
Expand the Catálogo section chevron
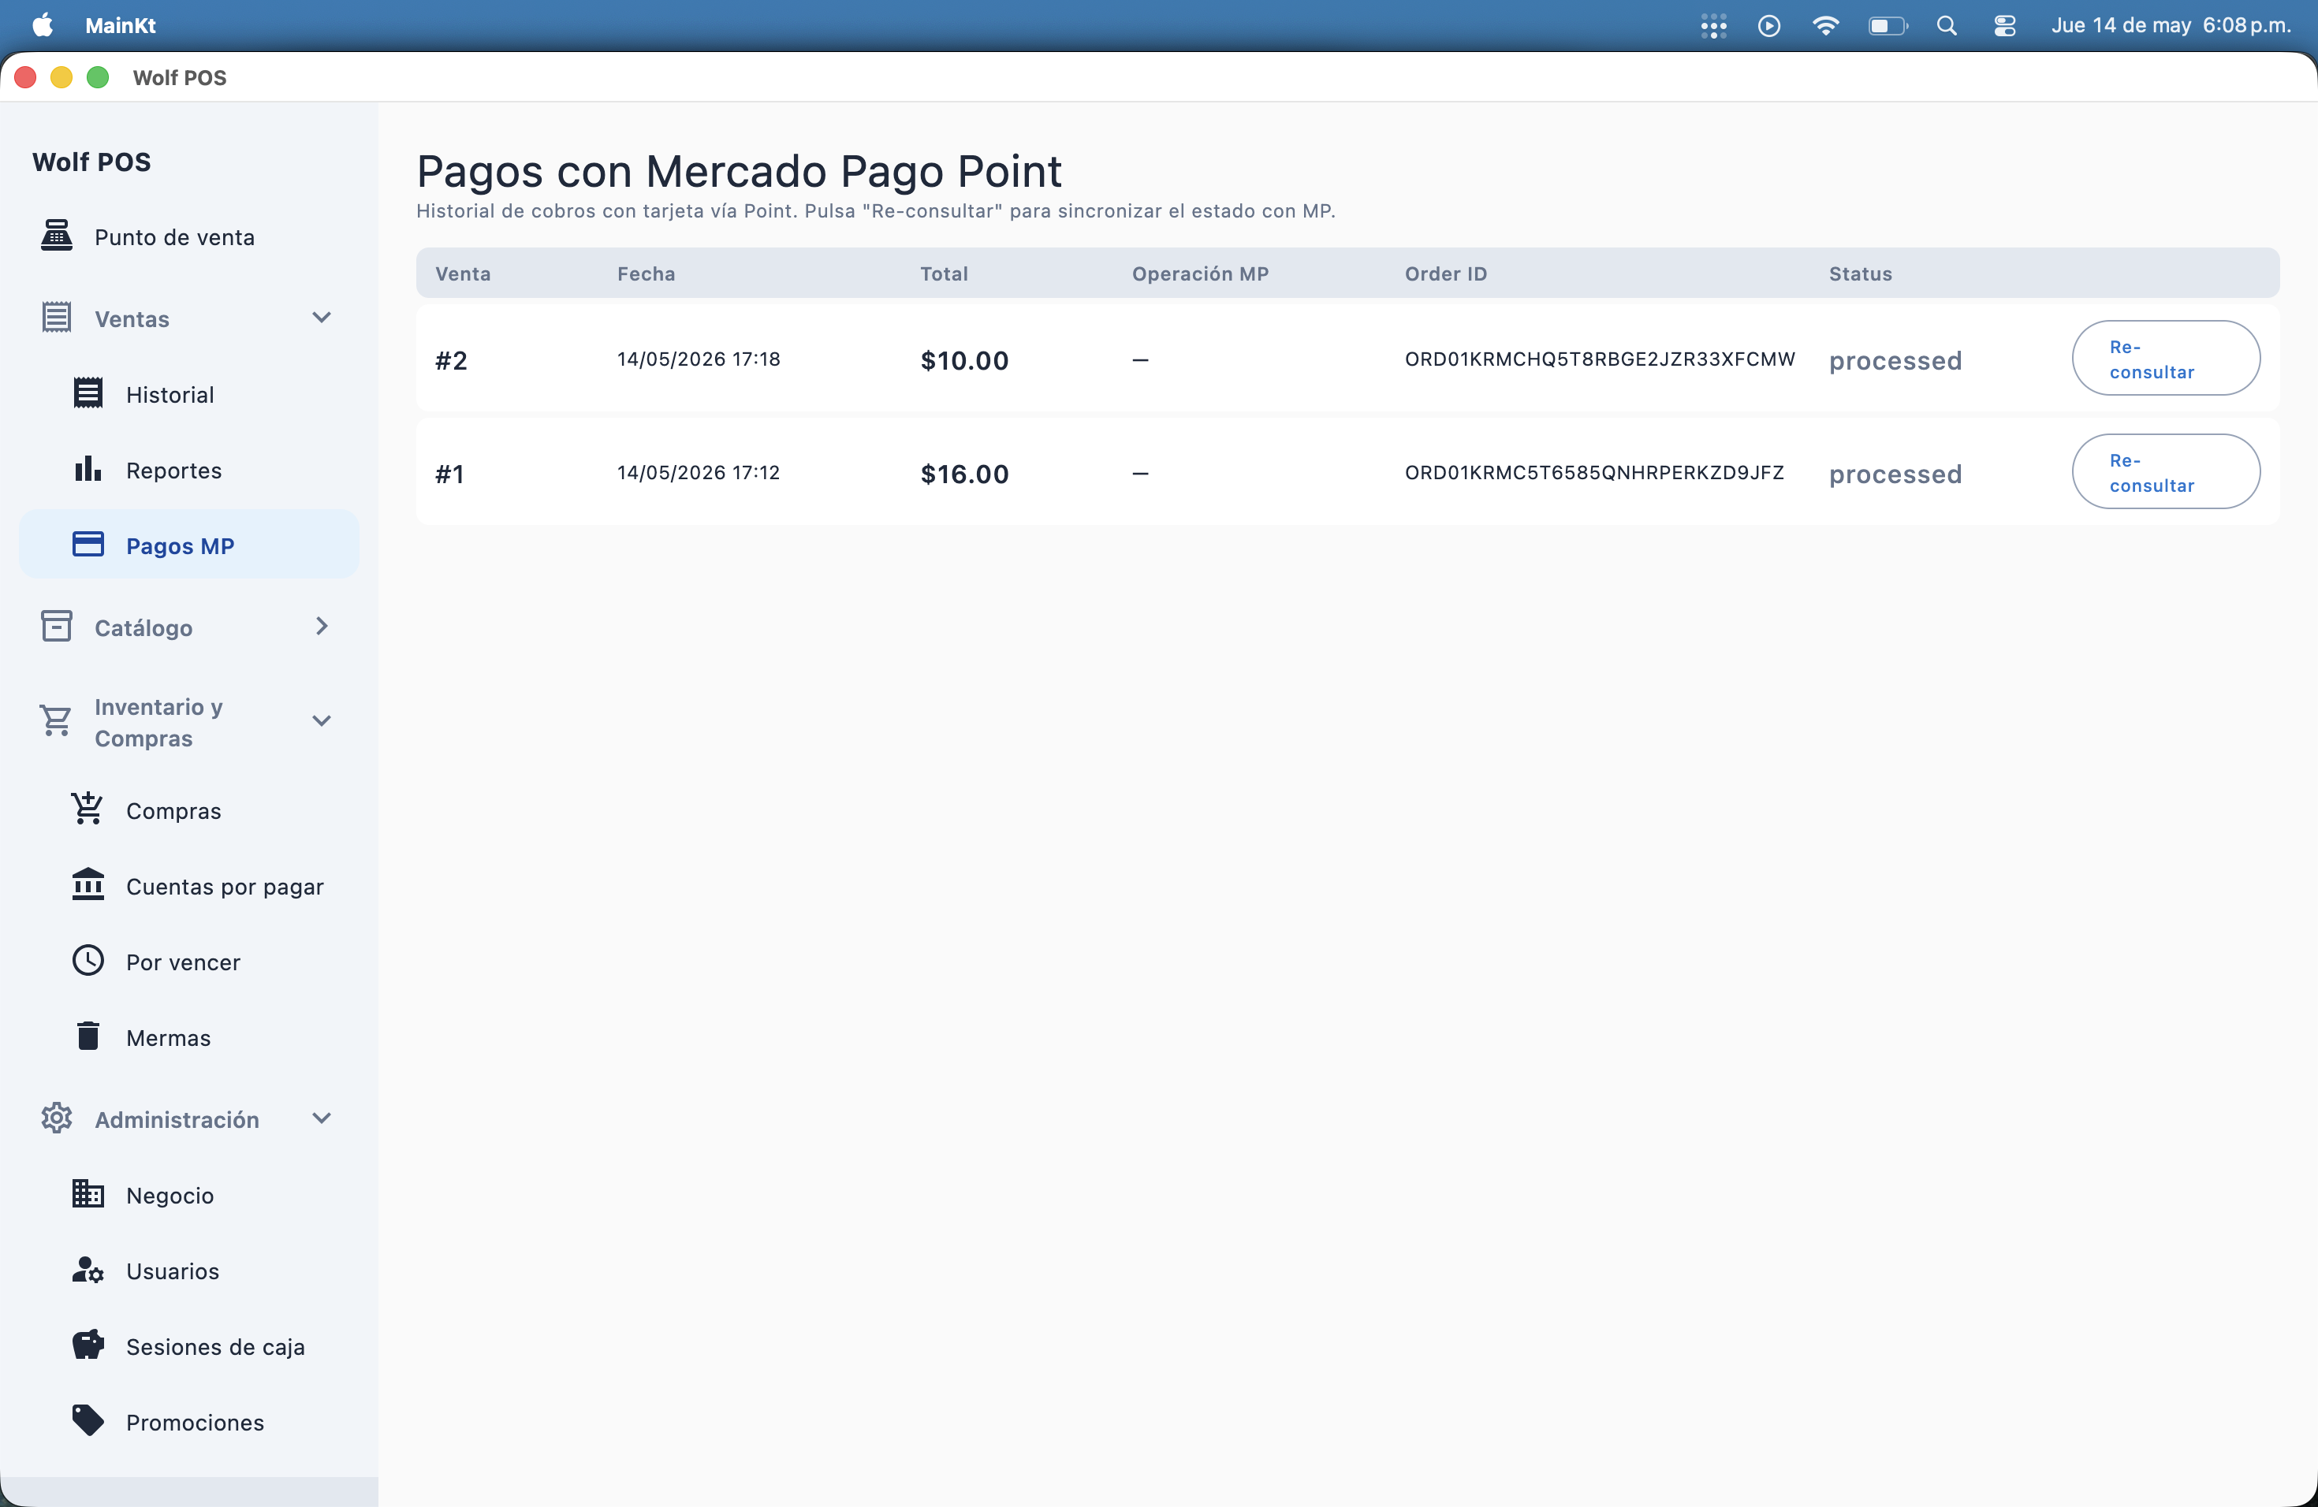click(322, 626)
